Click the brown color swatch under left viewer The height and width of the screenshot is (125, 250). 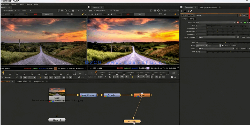click(x=55, y=68)
